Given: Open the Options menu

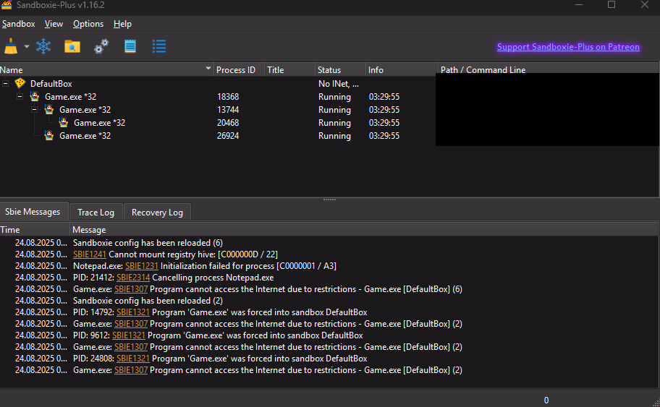Looking at the screenshot, I should pos(88,24).
